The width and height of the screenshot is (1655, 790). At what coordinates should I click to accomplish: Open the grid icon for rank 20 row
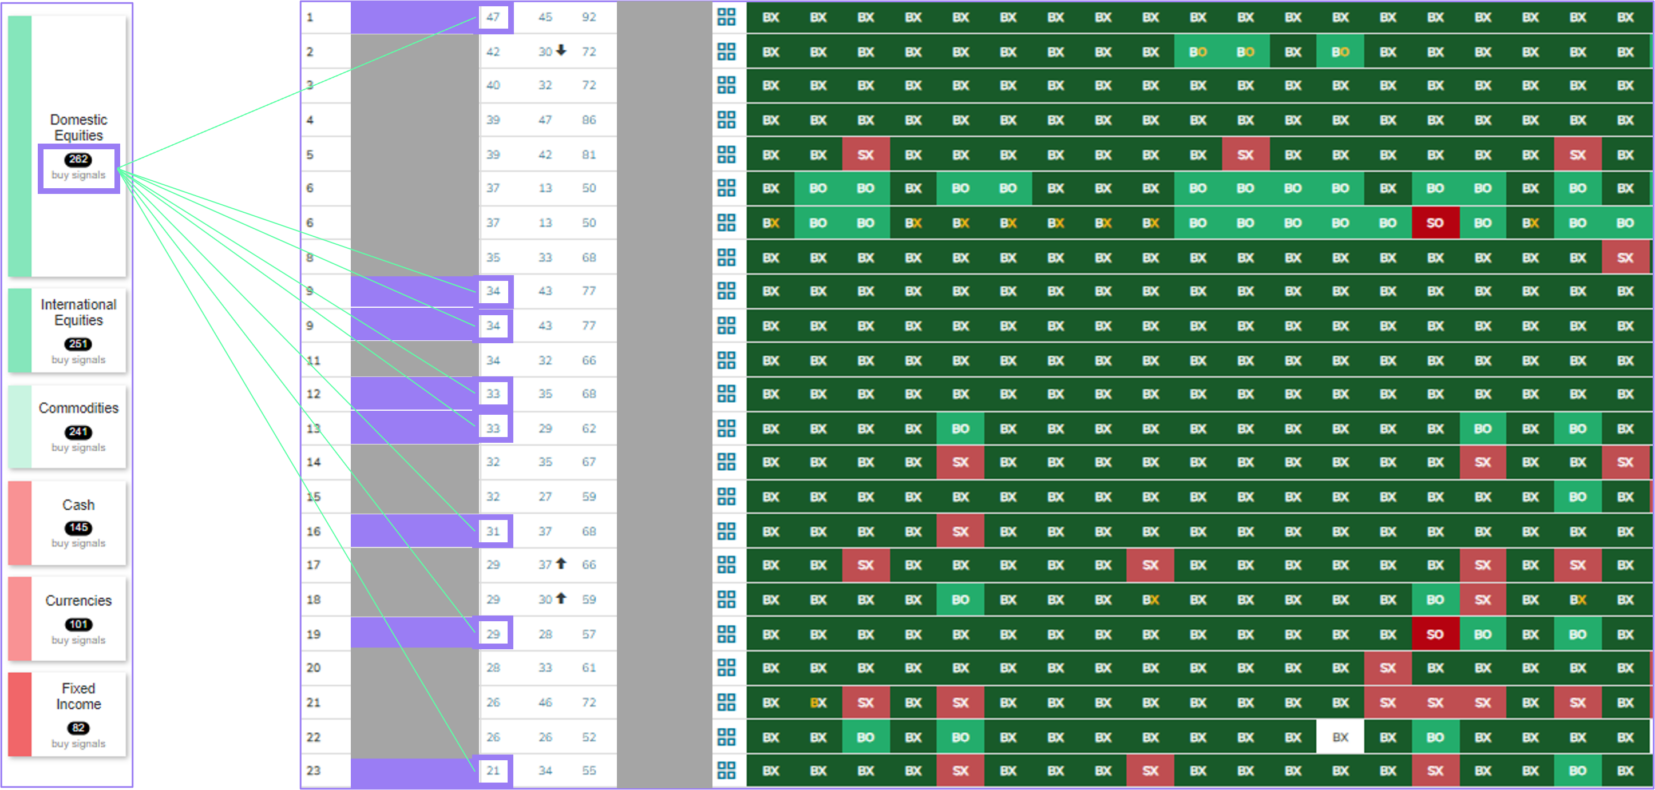click(x=726, y=668)
